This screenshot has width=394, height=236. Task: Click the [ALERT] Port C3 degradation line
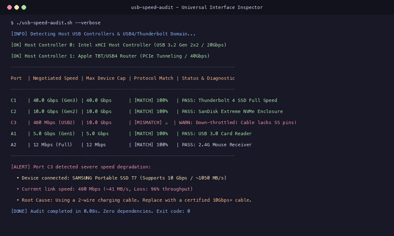(x=81, y=167)
